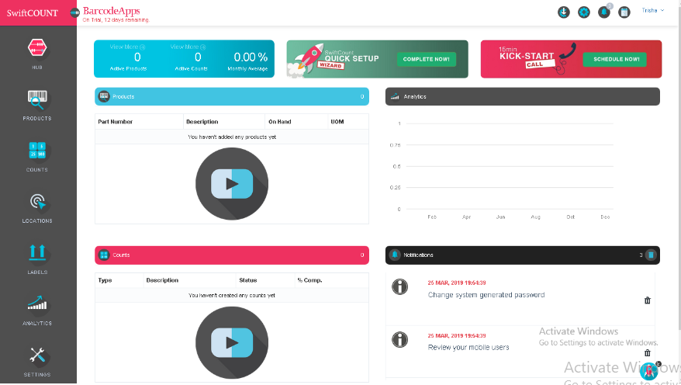The image size is (681, 385).
Task: Delete the 'Change system generated password' notification
Action: (x=648, y=300)
